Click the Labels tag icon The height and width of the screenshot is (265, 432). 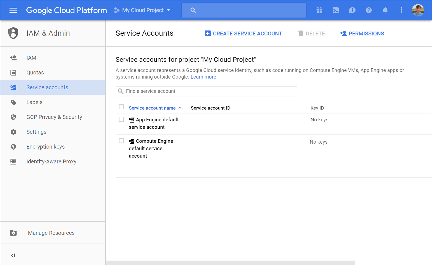click(x=13, y=102)
